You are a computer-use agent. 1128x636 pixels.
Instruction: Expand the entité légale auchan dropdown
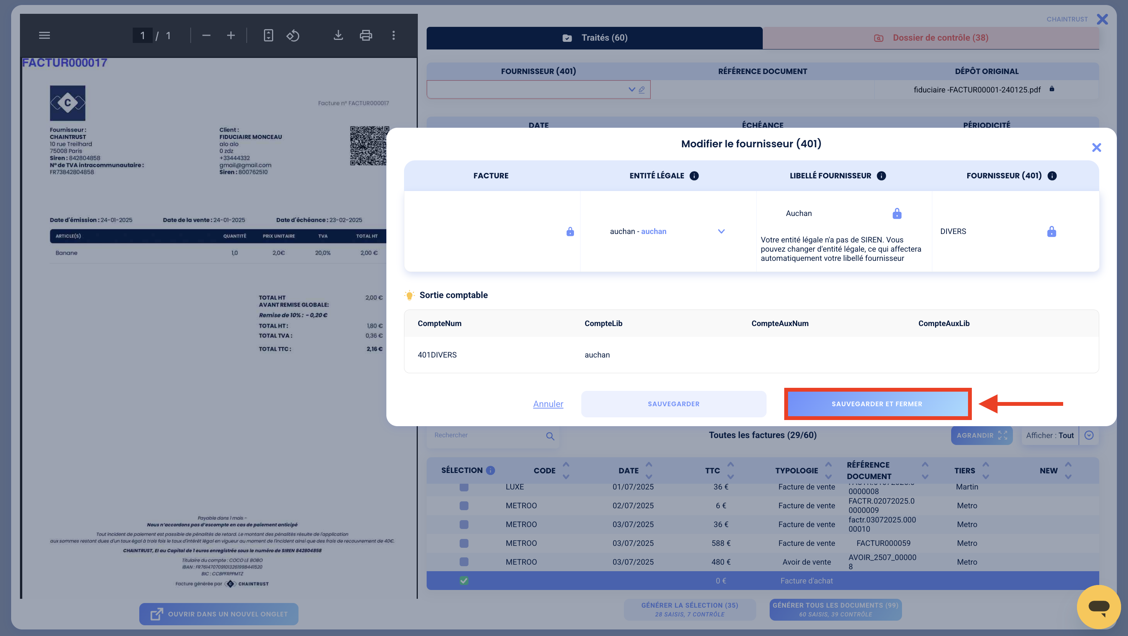tap(721, 232)
